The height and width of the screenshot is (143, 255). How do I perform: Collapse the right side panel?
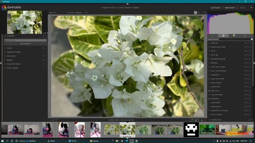coord(254,63)
